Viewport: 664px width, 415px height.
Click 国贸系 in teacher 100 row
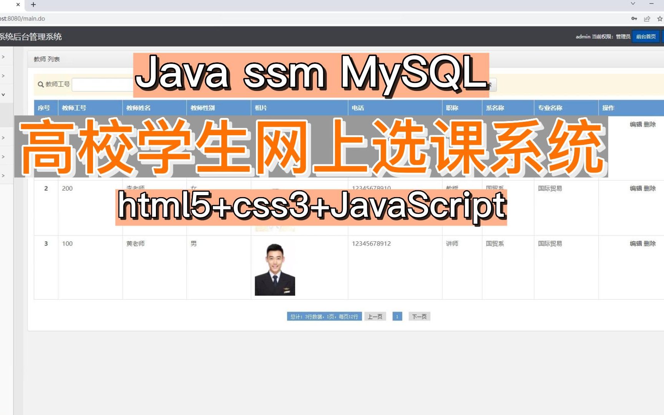click(495, 244)
